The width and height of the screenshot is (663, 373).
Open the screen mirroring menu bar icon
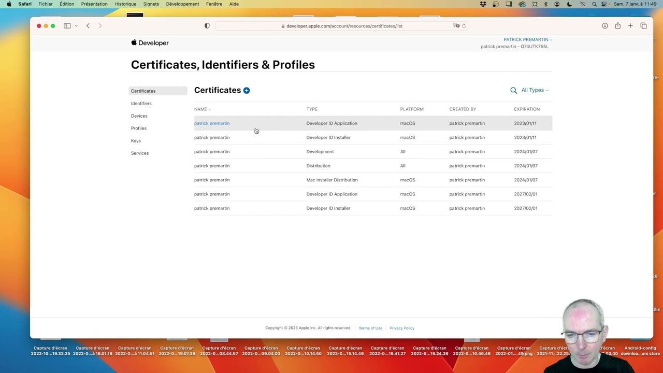[x=509, y=4]
